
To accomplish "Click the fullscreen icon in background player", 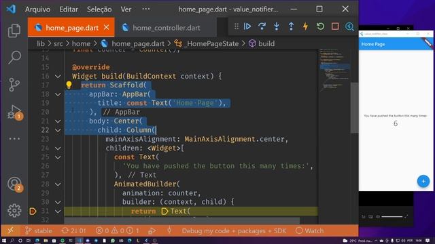I will point(406,216).
